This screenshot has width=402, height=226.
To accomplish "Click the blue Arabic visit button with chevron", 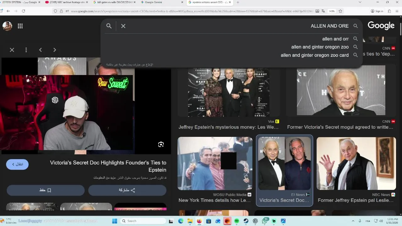I will [17, 164].
